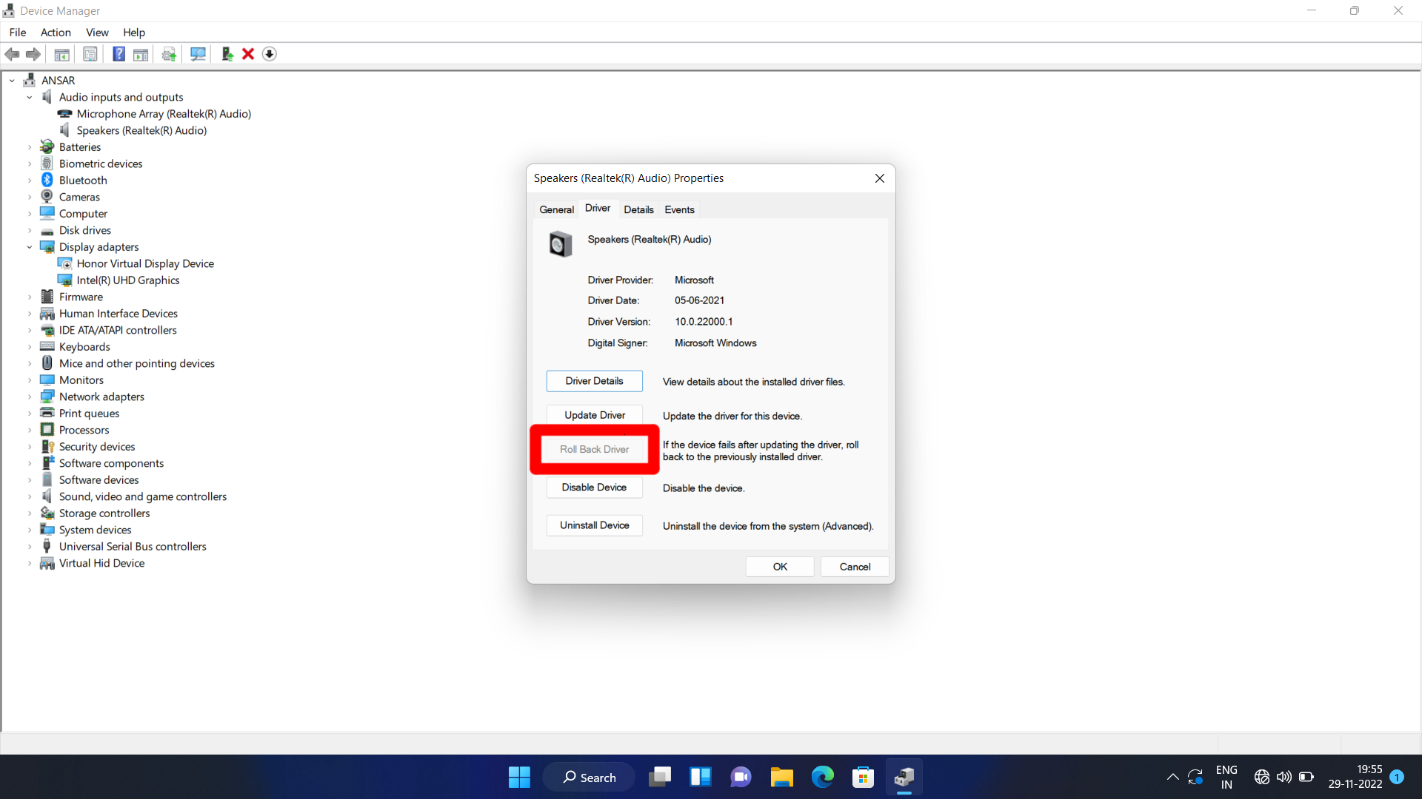Select the Driver tab in Properties
The image size is (1422, 799).
[598, 208]
